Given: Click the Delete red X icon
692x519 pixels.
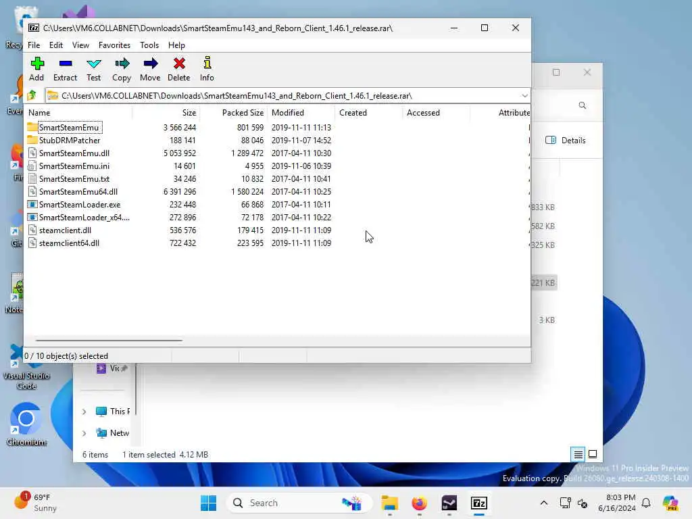Looking at the screenshot, I should point(179,64).
